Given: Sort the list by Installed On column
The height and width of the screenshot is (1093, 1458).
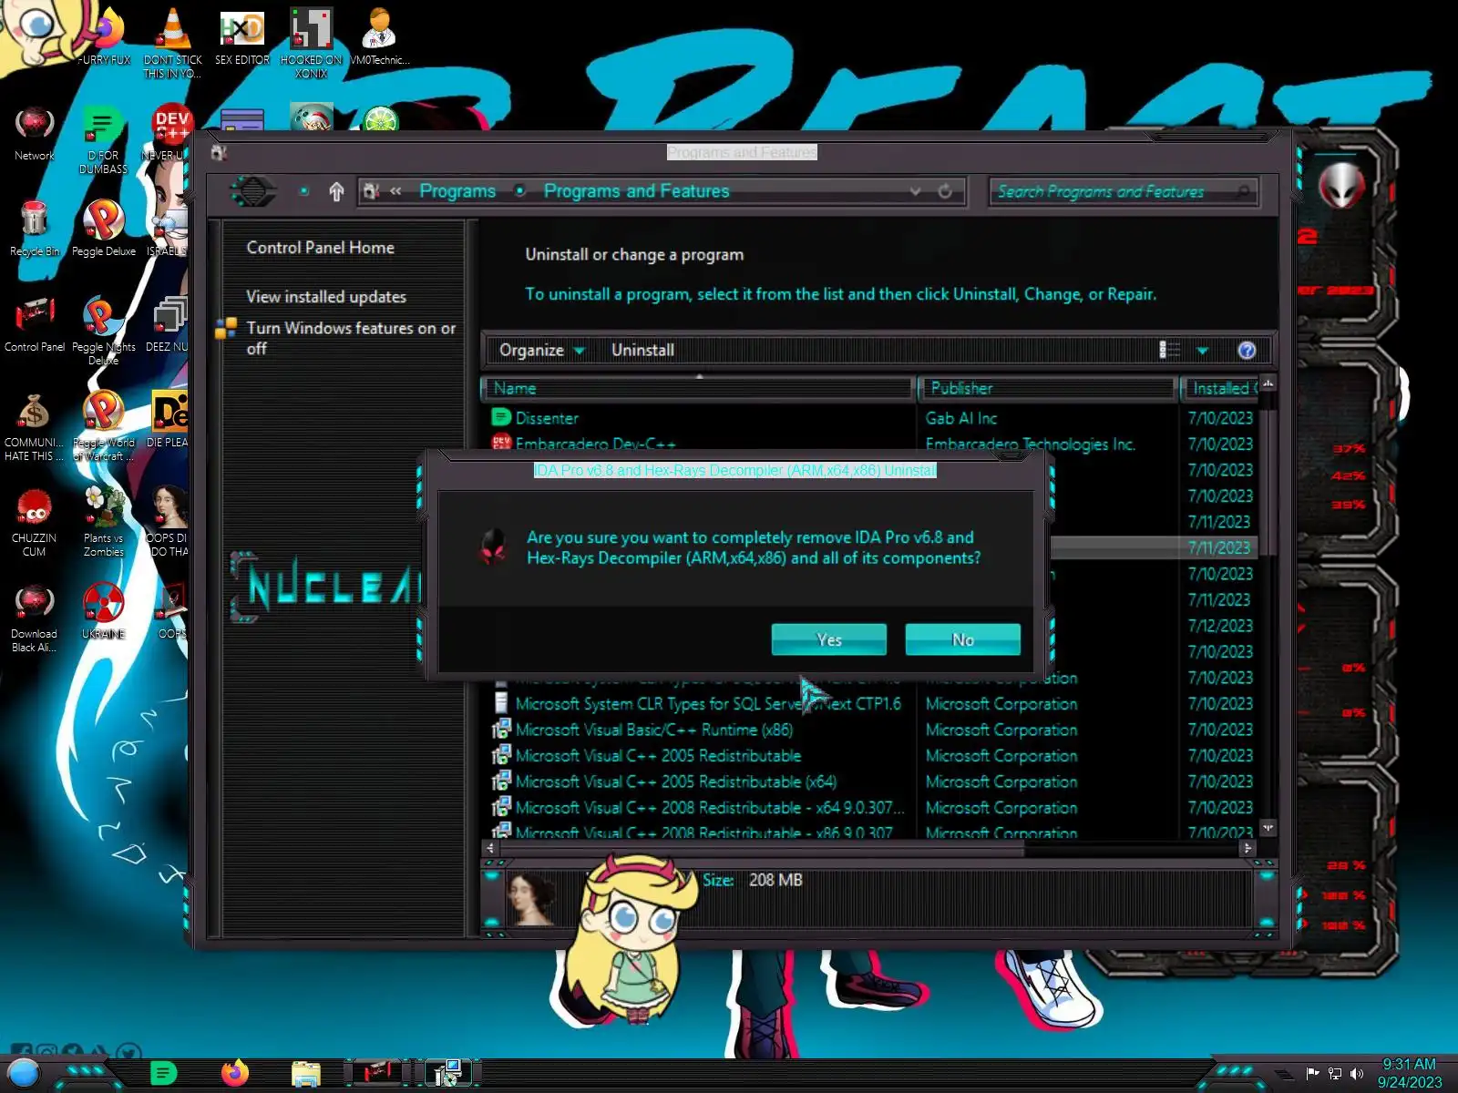Looking at the screenshot, I should click(1221, 388).
